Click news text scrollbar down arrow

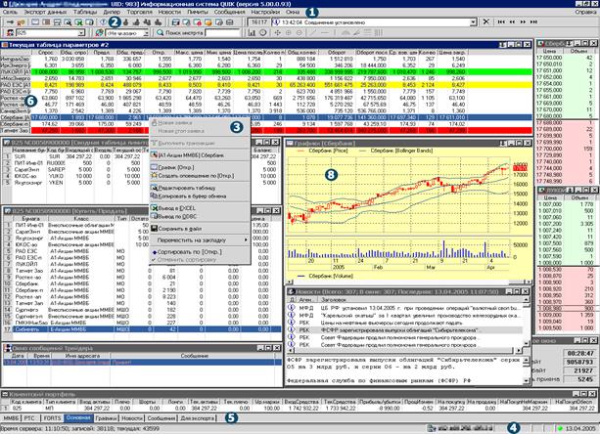[x=527, y=380]
